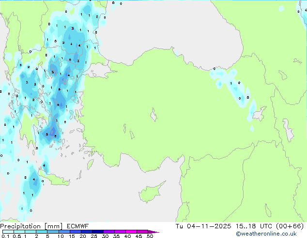Click the over-50 mm legend arrow tip

[x=153, y=232]
